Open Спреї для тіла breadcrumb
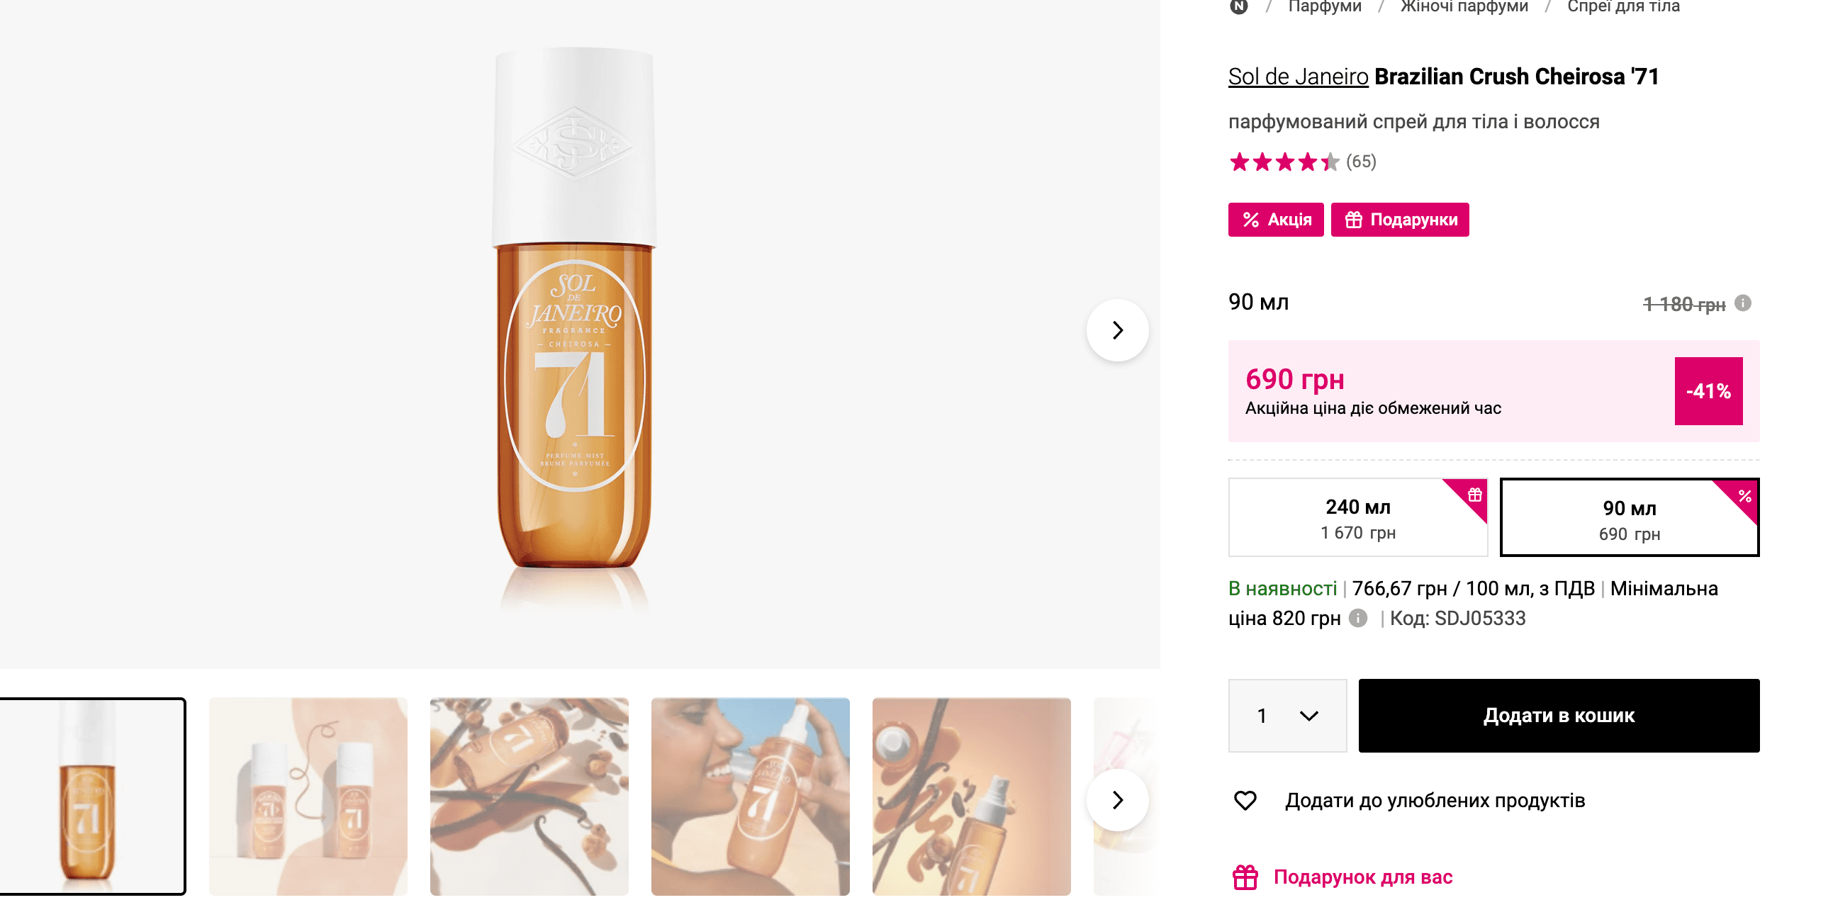 (x=1623, y=7)
